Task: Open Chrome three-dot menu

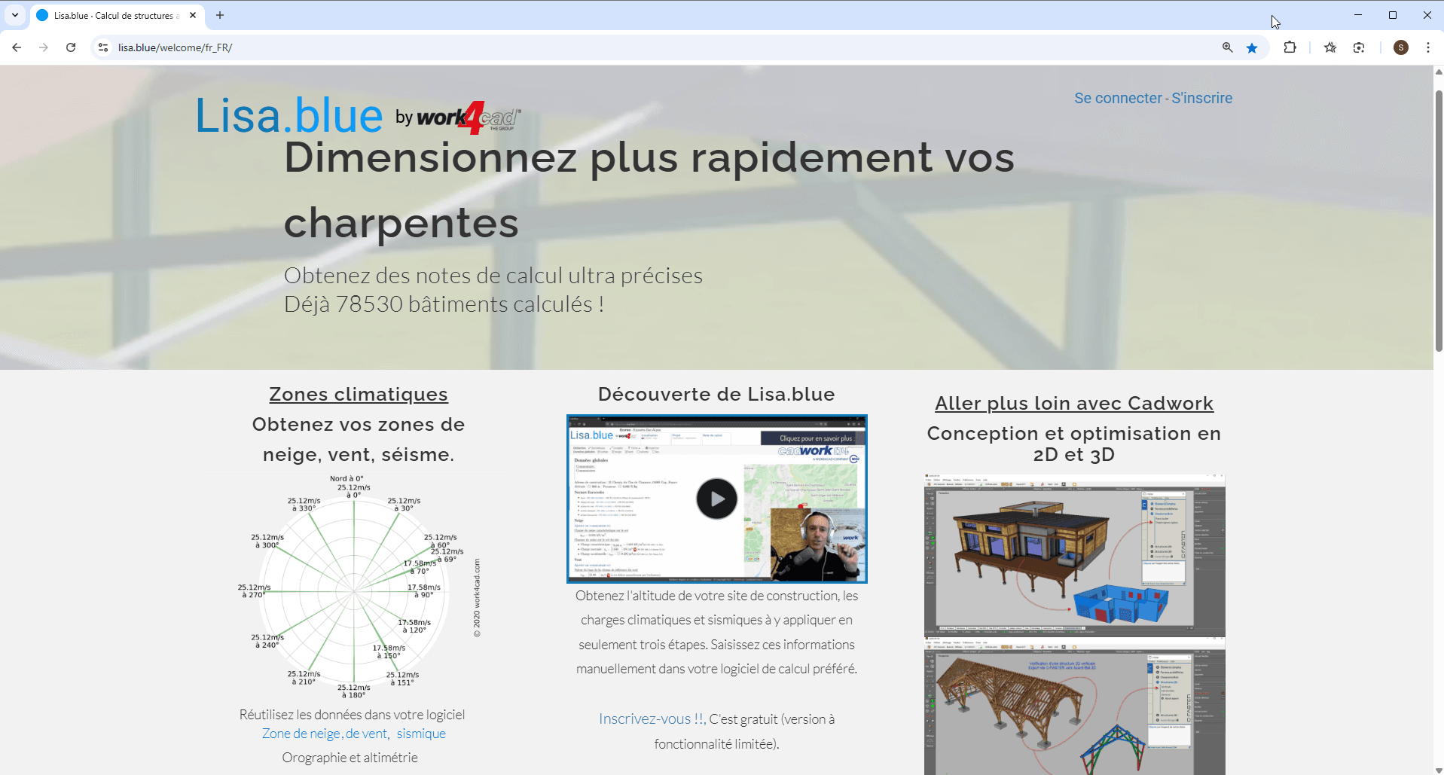Action: [1428, 47]
